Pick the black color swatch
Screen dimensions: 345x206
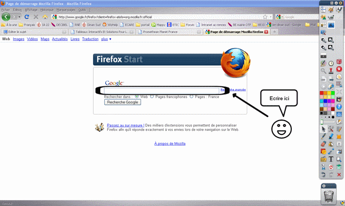321,113
